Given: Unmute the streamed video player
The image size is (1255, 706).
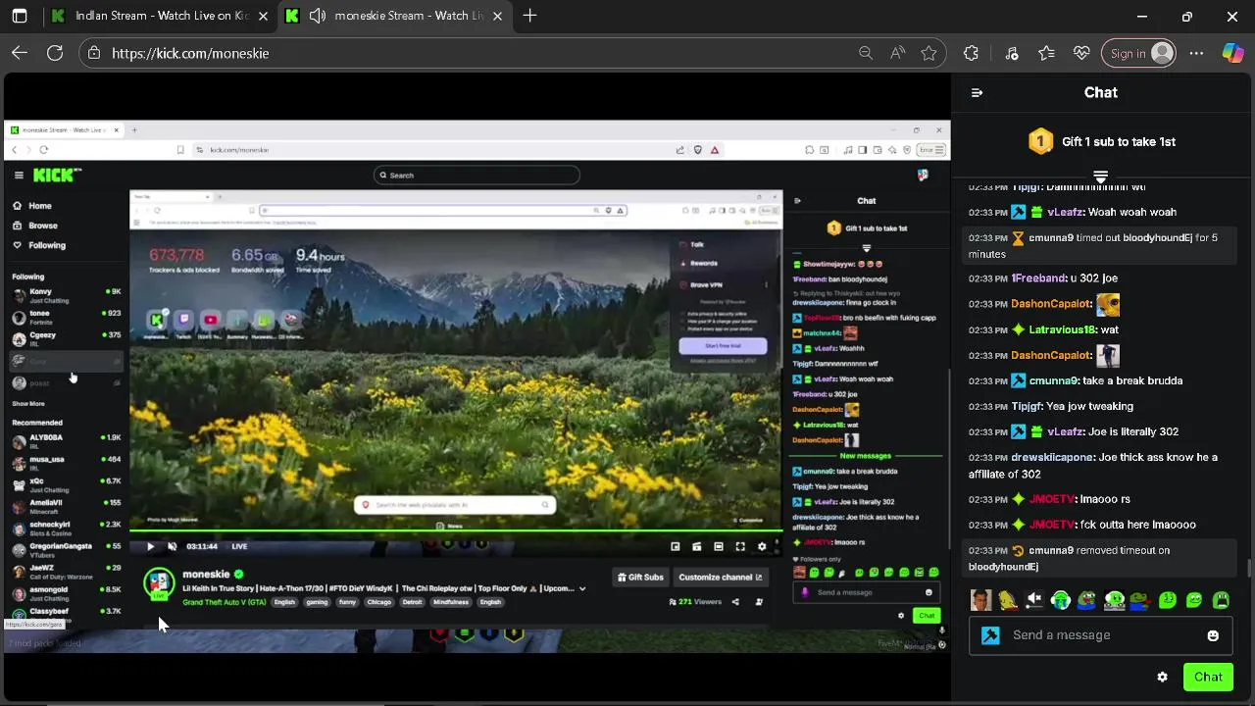Looking at the screenshot, I should 172,546.
